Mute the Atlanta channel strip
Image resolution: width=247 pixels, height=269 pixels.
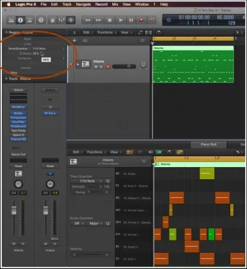tap(14, 244)
